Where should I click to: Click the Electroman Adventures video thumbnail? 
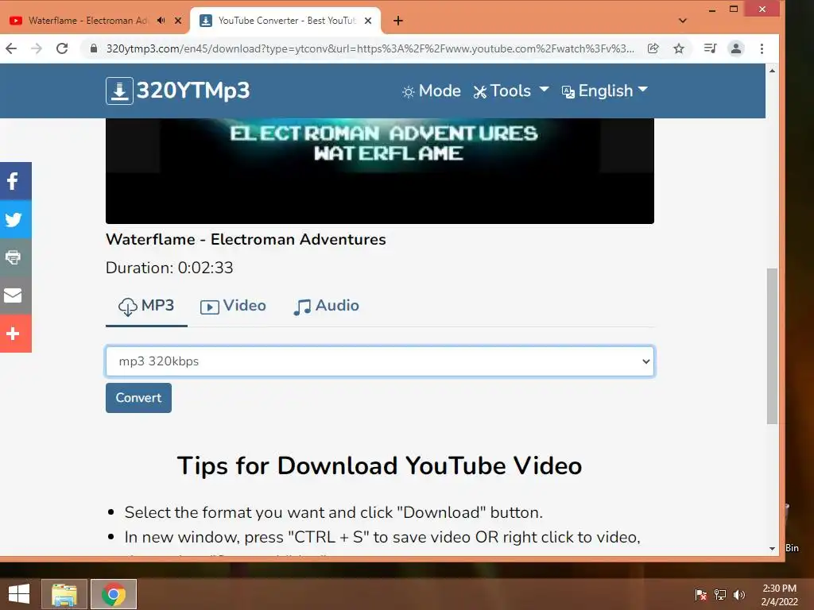379,172
